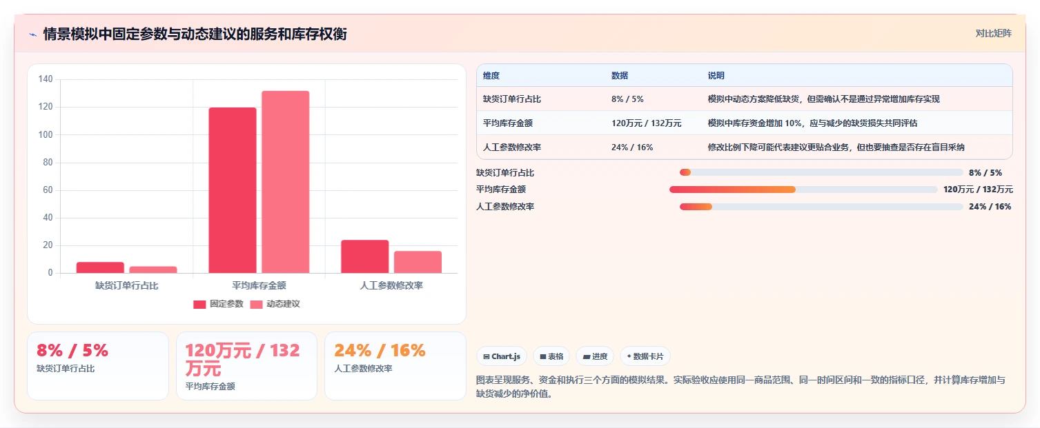Click the table cell 24% / 16%

(x=654, y=147)
